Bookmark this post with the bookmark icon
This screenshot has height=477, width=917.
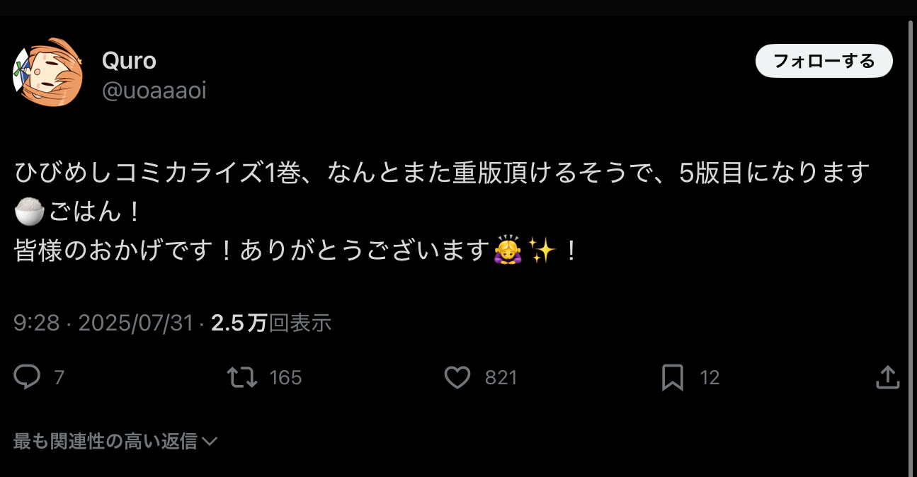(672, 377)
